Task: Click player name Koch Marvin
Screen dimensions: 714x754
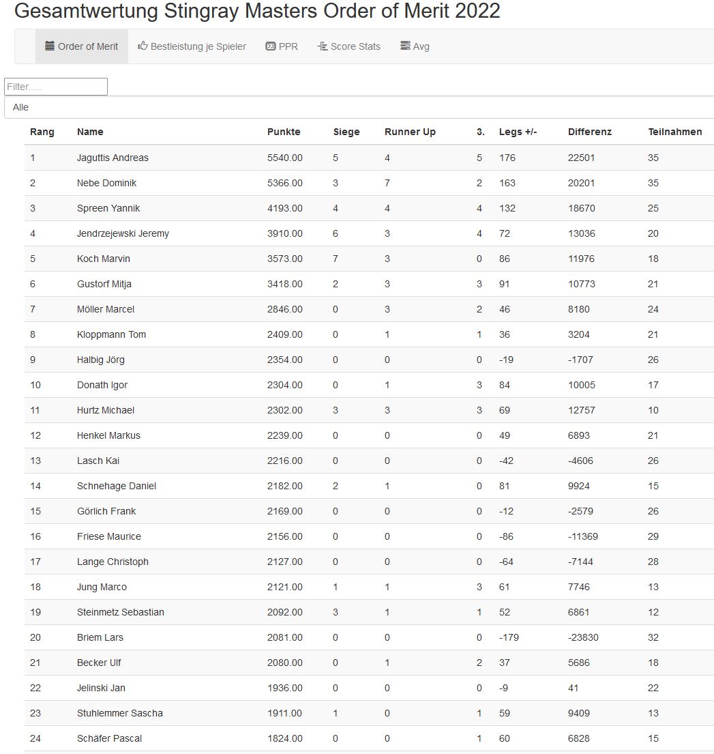Action: pyautogui.click(x=104, y=259)
